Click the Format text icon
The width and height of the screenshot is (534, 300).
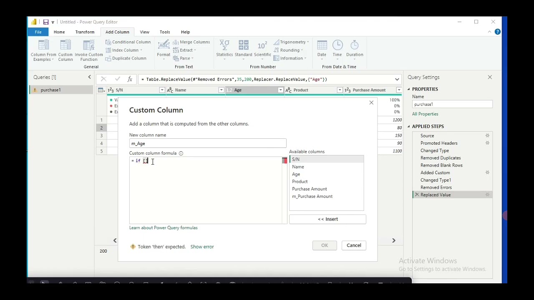(x=164, y=45)
